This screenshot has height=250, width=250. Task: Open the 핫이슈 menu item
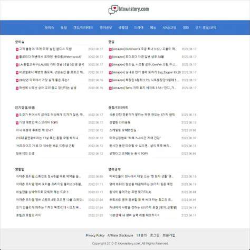(x=49, y=27)
